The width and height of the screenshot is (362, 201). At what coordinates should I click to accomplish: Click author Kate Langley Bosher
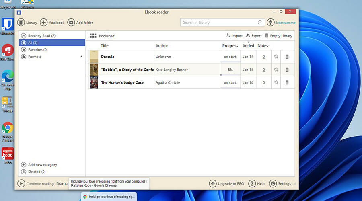point(171,70)
